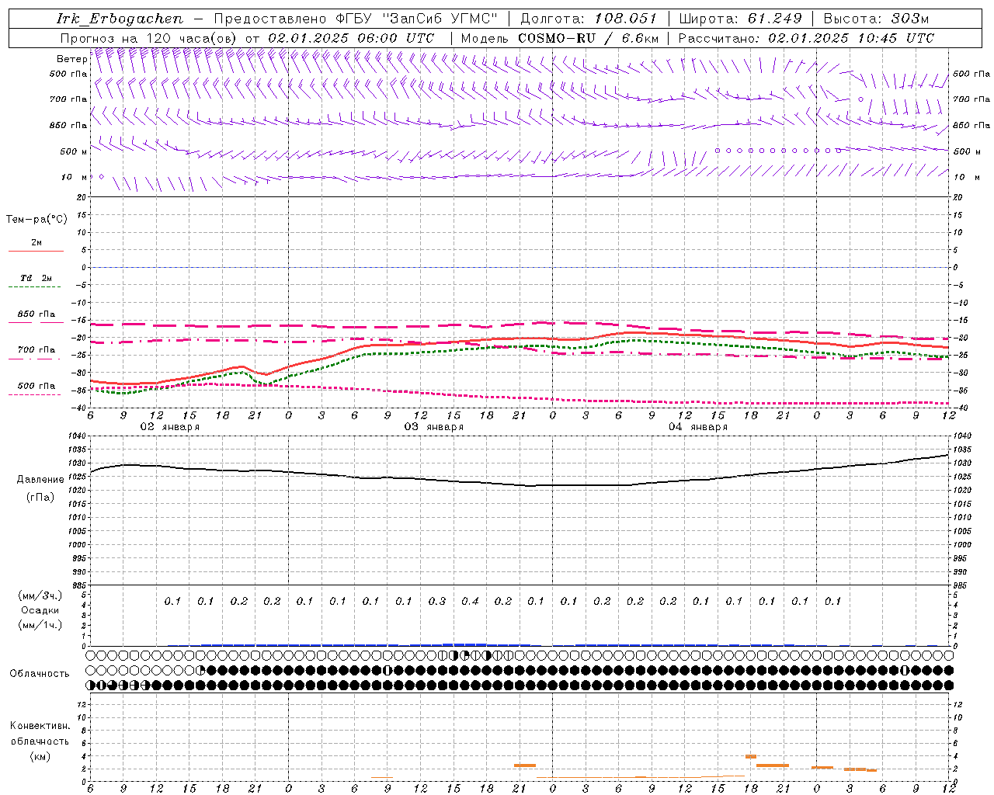Click the Облачность panel label
Viewport: 994px width, 795px height.
(x=40, y=674)
